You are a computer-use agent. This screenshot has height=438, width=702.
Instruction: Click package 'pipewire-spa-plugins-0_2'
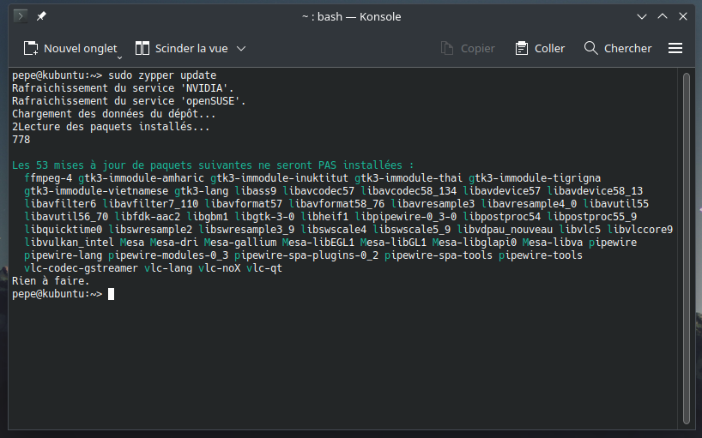[306, 255]
